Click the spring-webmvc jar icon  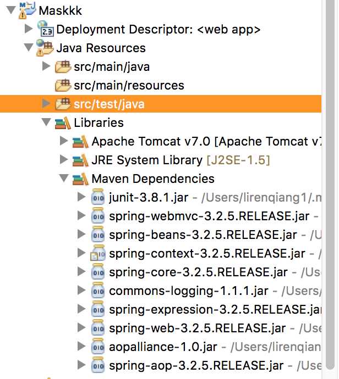(x=98, y=215)
